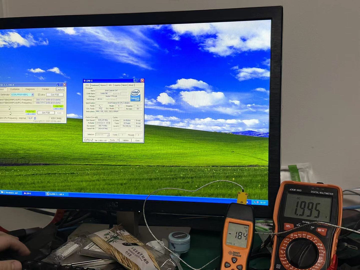Click the Tools button in CPU-Z
Image resolution: width=360 pixels, height=270 pixels.
[x=113, y=140]
